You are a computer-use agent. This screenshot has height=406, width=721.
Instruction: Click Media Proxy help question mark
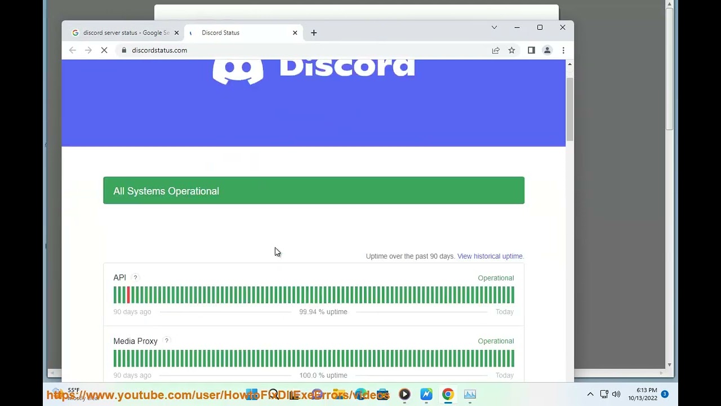(167, 341)
